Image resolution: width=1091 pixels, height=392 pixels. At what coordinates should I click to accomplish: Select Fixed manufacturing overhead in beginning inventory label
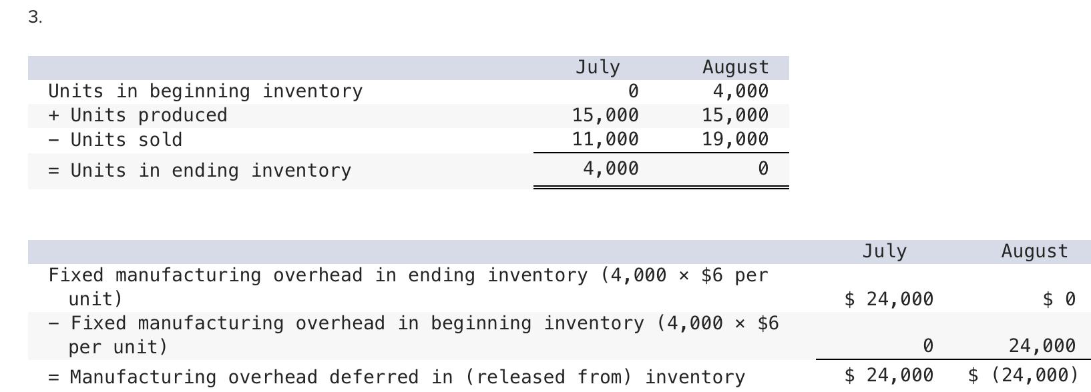(413, 335)
